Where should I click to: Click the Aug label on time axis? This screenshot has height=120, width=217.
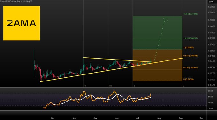click(x=159, y=118)
